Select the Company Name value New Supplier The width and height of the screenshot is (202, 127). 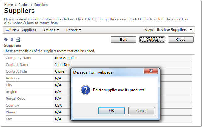66,58
